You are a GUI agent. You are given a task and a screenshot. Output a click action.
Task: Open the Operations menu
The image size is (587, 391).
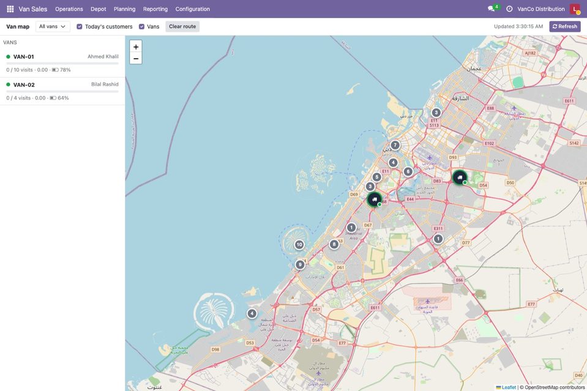69,9
